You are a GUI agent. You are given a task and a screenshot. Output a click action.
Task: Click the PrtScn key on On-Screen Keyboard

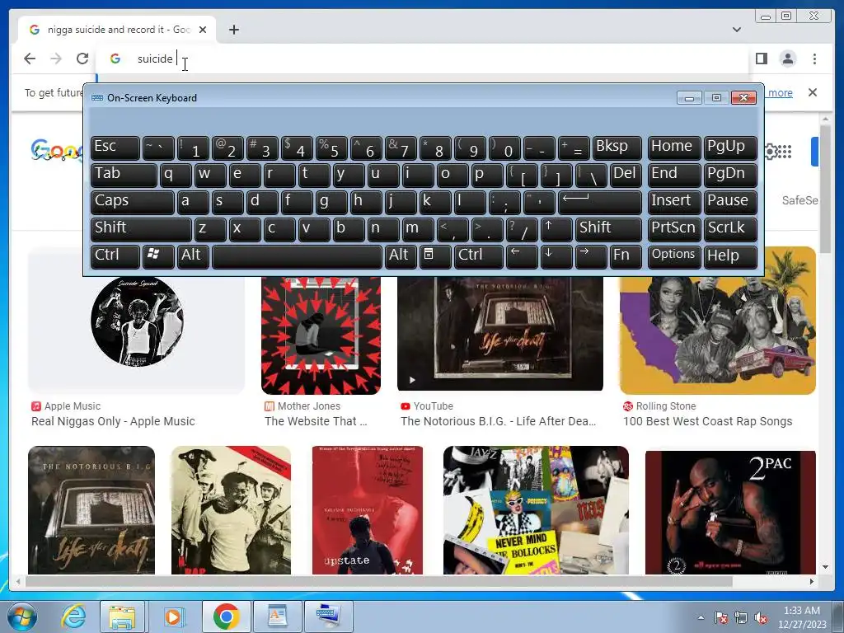pos(674,229)
